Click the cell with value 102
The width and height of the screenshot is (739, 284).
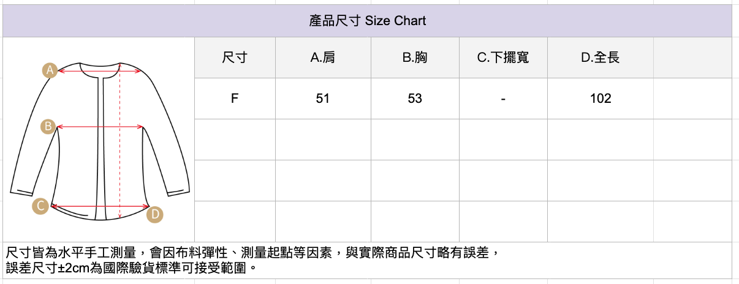point(601,99)
